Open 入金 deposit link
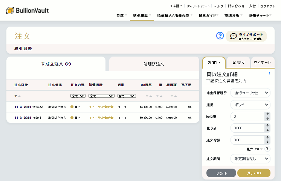 point(252,6)
